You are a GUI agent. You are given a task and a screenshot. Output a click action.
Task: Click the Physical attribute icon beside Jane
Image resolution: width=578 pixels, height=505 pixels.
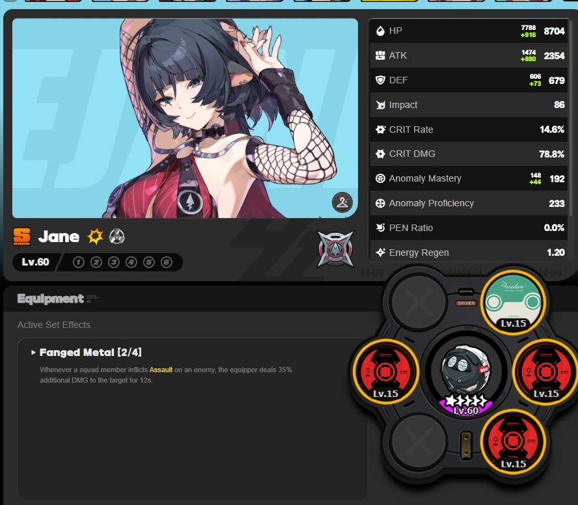96,236
